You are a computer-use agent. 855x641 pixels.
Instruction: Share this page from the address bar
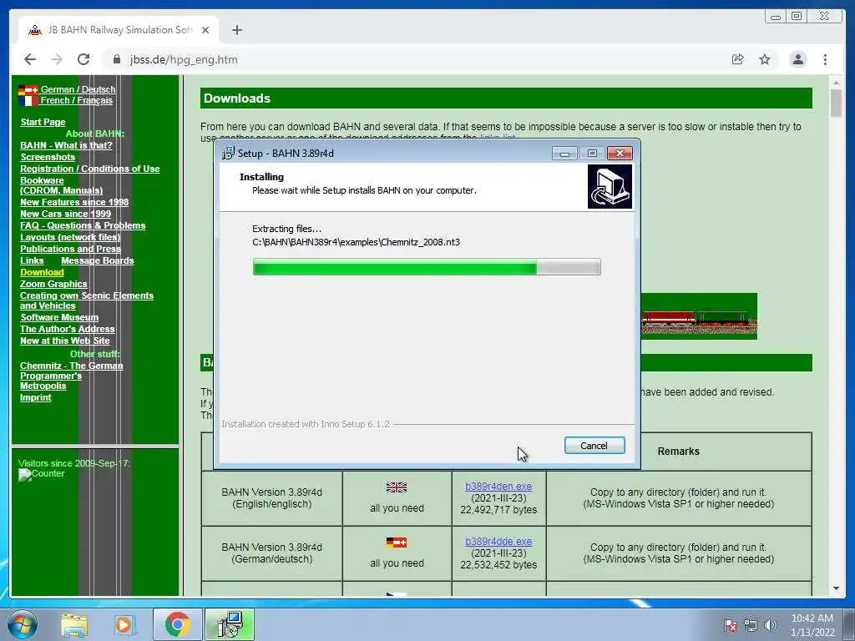point(738,59)
